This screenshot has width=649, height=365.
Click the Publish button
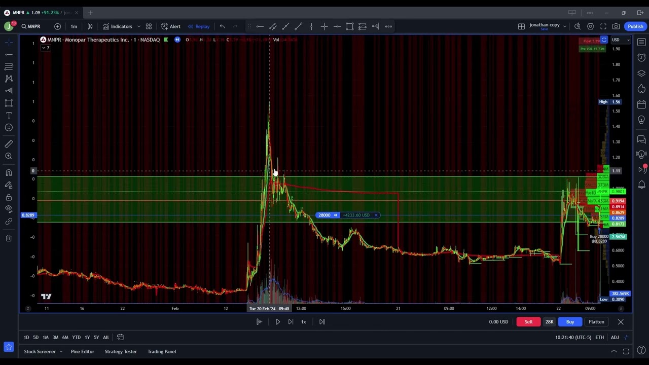pos(635,26)
